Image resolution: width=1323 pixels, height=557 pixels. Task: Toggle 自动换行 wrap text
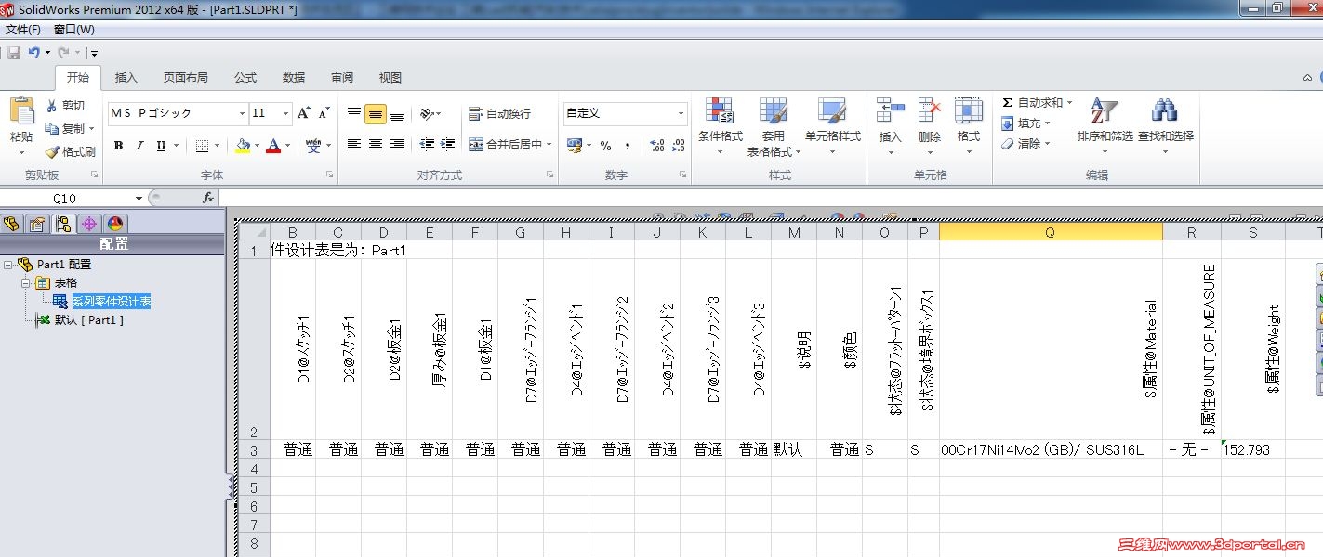coord(500,113)
